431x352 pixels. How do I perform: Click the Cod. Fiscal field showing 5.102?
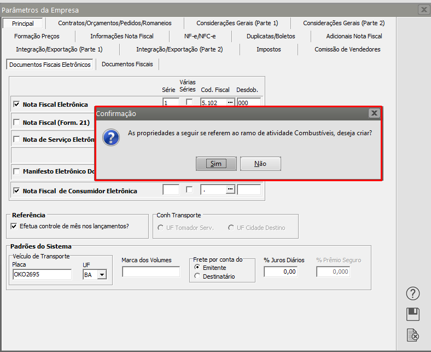click(x=213, y=102)
